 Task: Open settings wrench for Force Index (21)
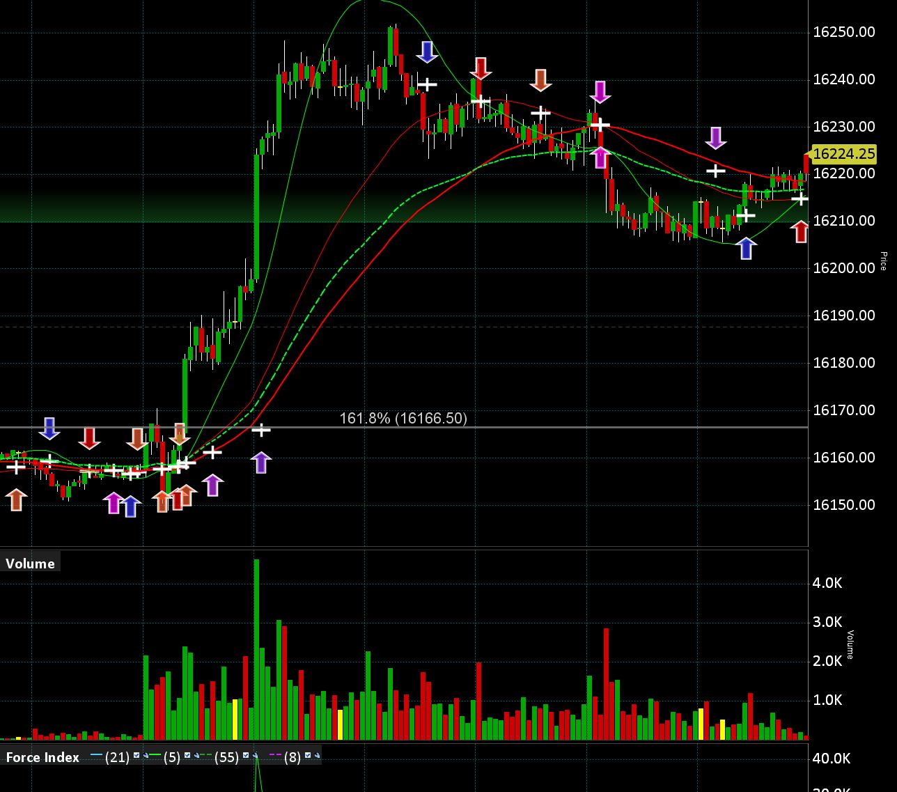146,756
